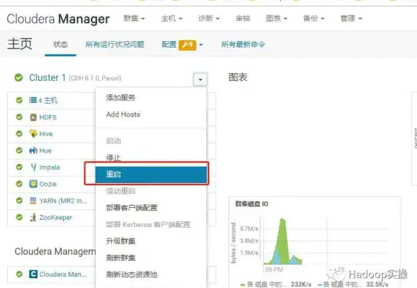Image resolution: width=417 pixels, height=288 pixels.
Task: Switch to the 配置 tab
Action: pyautogui.click(x=169, y=45)
